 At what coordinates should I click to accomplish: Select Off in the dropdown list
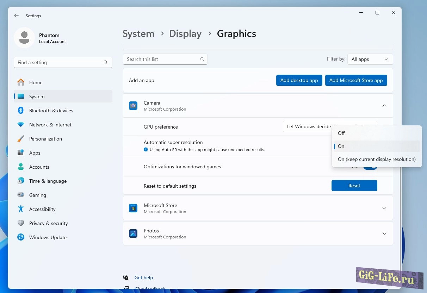pos(341,133)
